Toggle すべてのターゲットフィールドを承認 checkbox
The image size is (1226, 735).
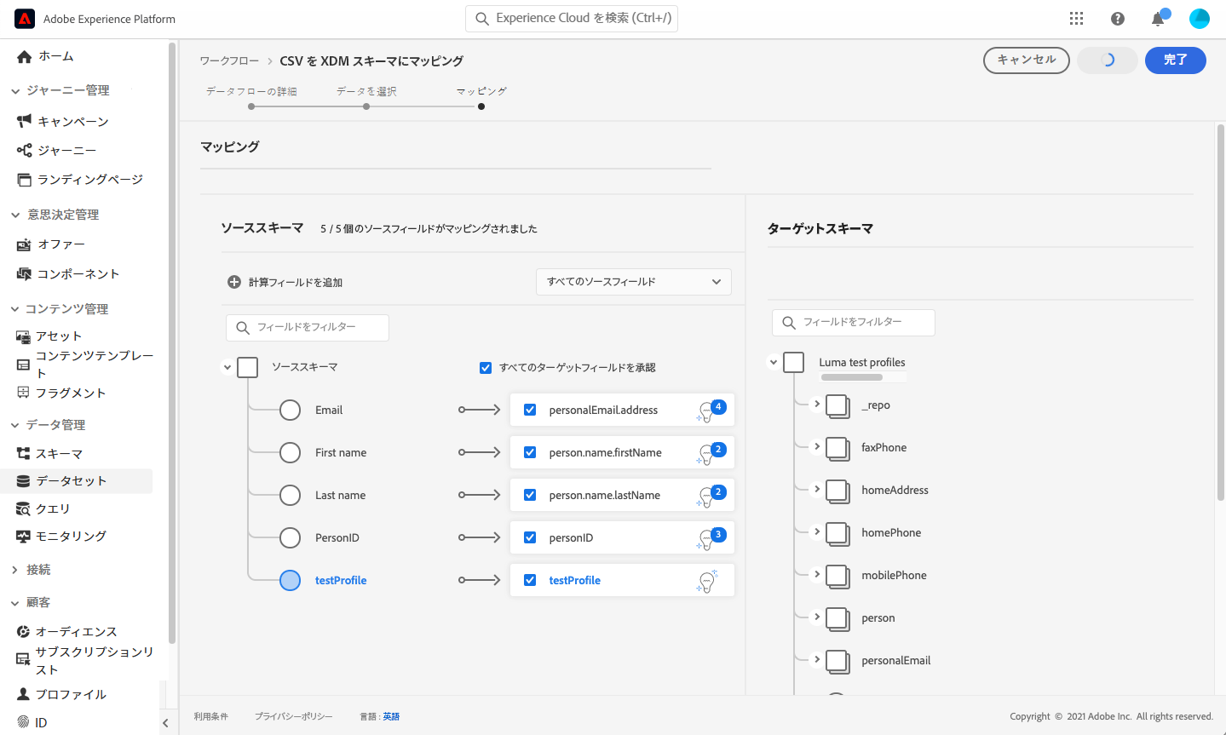tap(486, 368)
